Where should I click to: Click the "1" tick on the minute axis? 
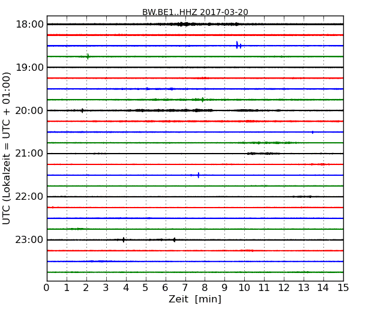tap(67, 287)
